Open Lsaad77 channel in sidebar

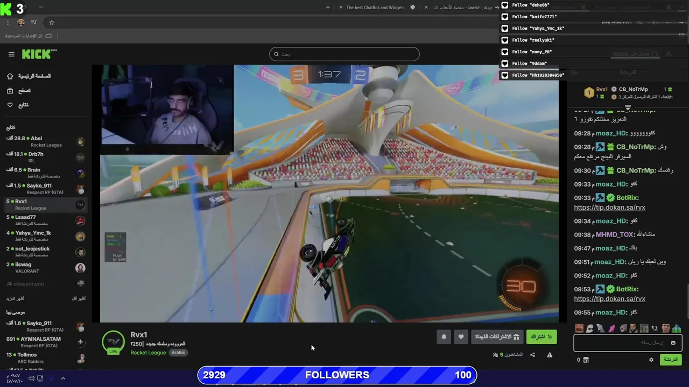[45, 220]
